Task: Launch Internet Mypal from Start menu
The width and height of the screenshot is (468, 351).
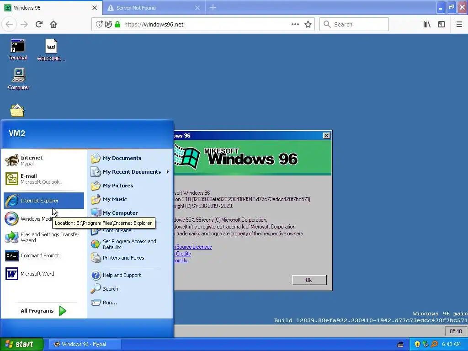Action: click(44, 160)
